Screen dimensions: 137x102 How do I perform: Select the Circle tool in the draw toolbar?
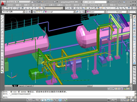(x=2, y=34)
